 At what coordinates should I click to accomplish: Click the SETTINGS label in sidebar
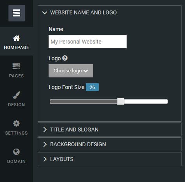pos(16,133)
